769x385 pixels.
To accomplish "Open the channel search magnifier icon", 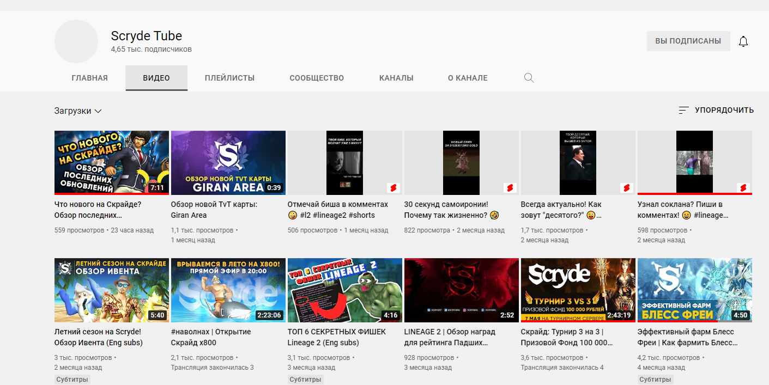I will point(529,78).
